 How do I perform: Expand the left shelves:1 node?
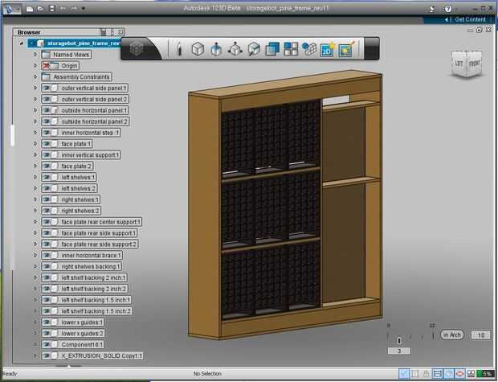tap(35, 177)
